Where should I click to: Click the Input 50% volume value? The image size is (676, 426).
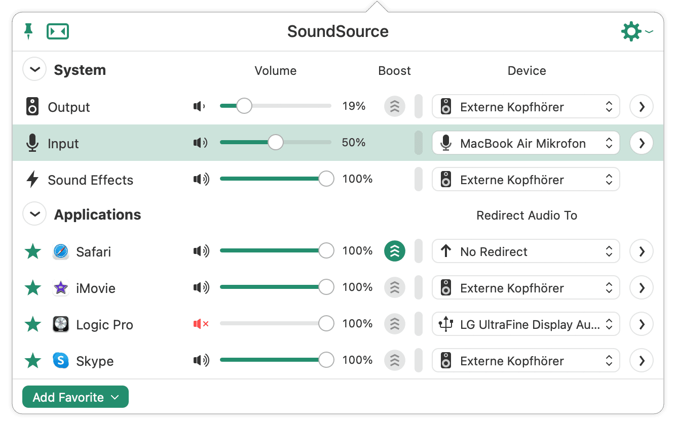[354, 143]
